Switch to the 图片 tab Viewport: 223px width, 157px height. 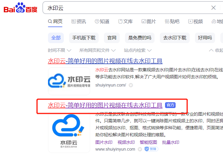(149, 22)
